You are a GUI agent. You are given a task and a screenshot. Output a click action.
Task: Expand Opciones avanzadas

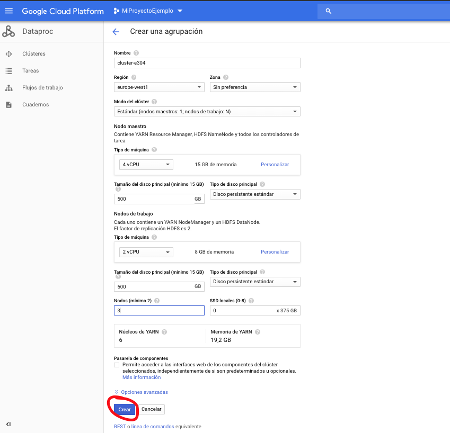(141, 392)
